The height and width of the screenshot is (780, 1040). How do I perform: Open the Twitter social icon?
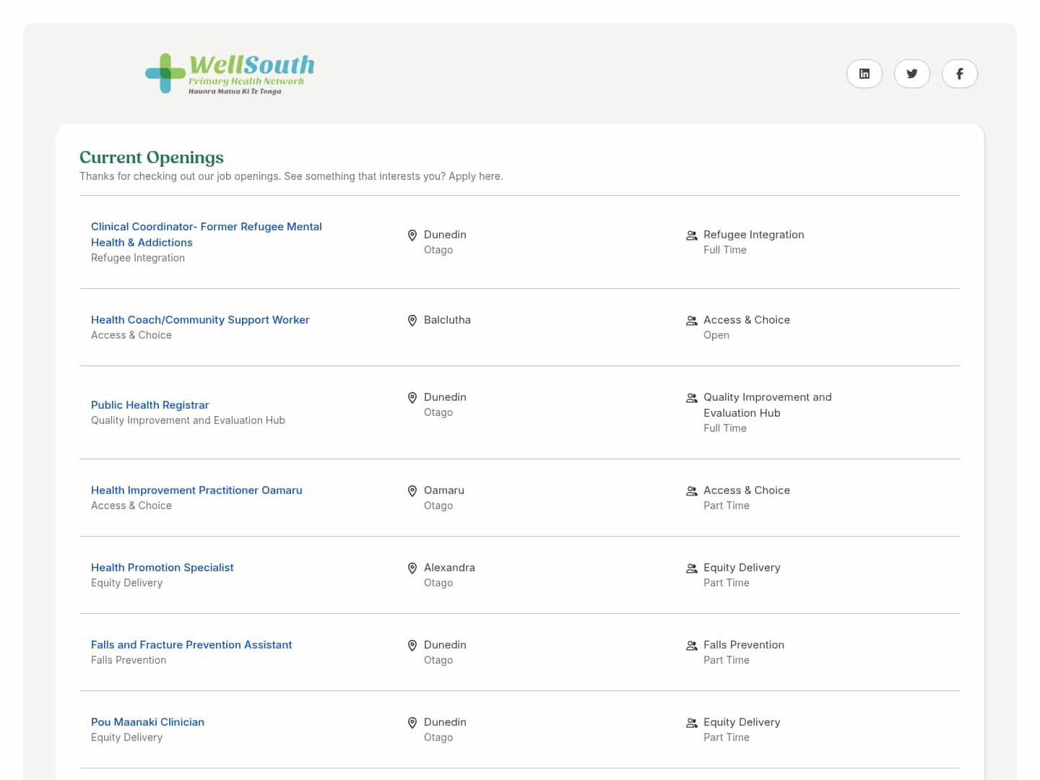[911, 73]
